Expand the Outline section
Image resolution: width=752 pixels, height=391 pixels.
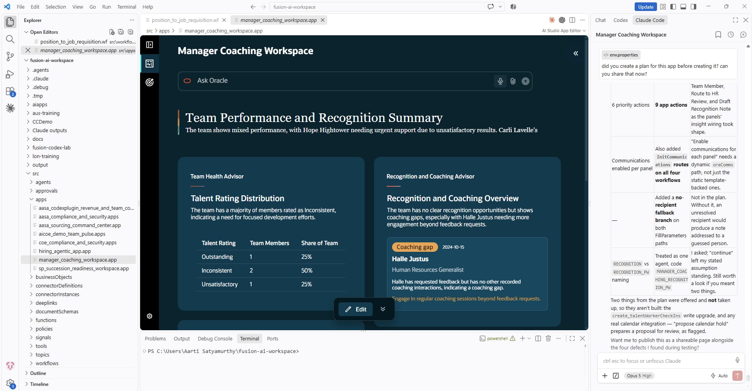[26, 373]
